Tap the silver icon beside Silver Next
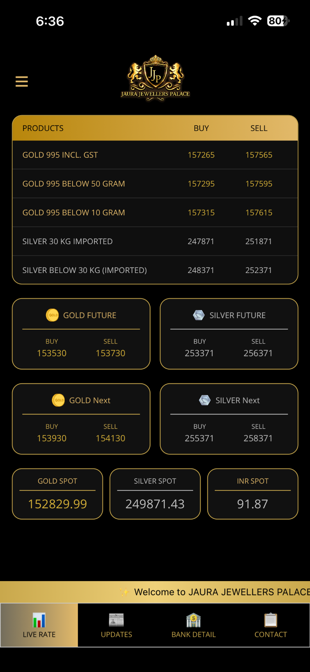The height and width of the screenshot is (672, 310). point(205,400)
